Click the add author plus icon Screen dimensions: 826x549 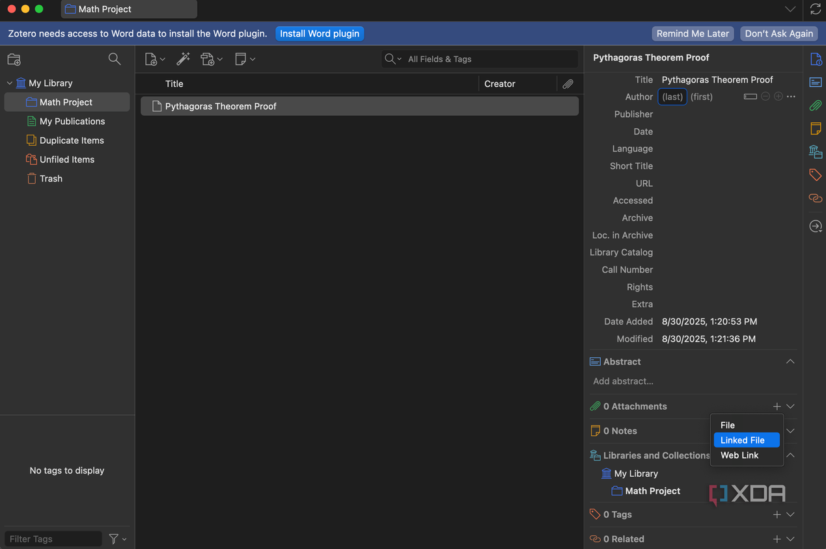pyautogui.click(x=778, y=97)
